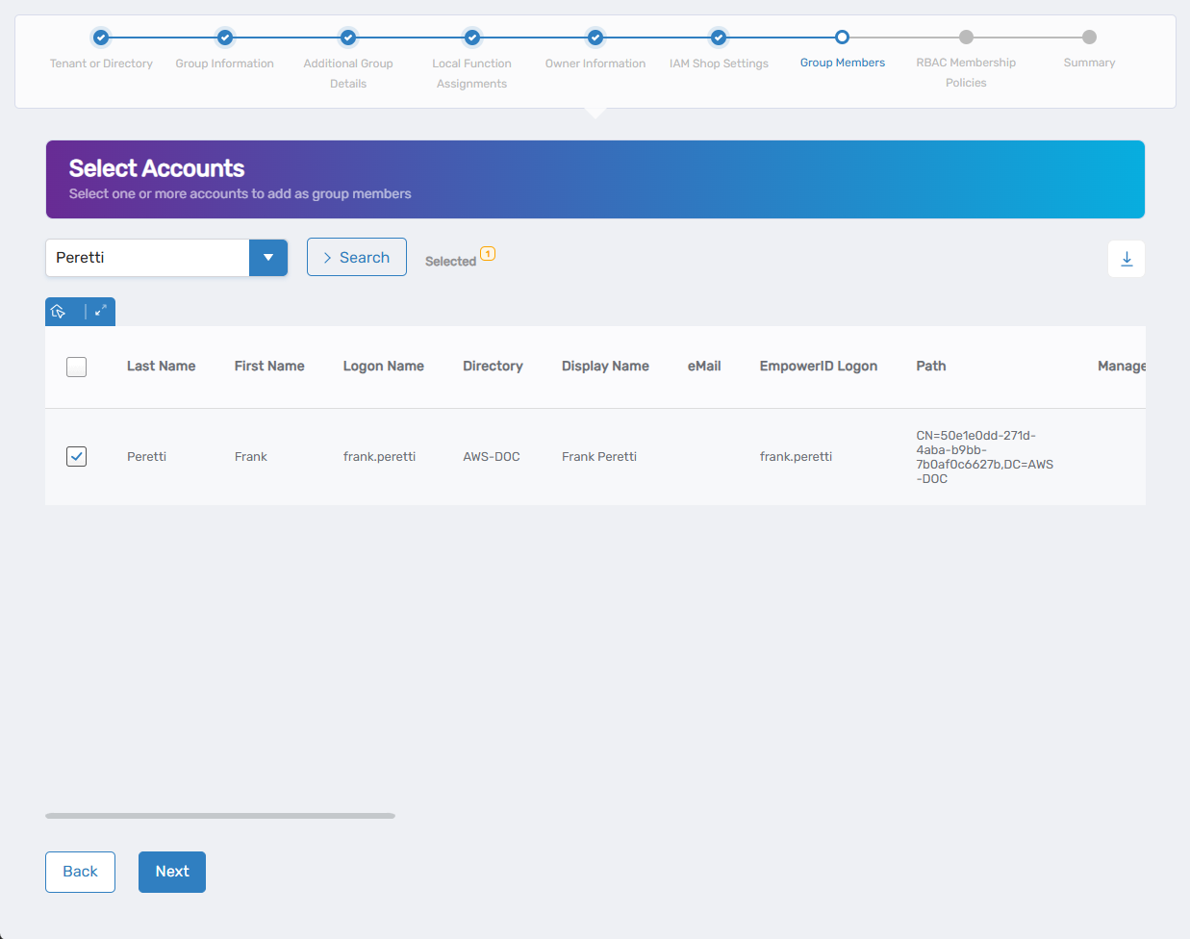Toggle the select-all checkbox in header
1190x939 pixels.
pyautogui.click(x=77, y=367)
